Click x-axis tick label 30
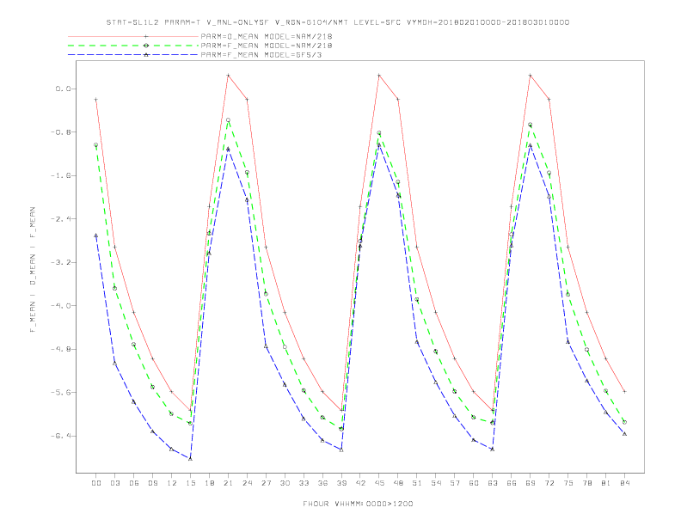The image size is (681, 526). click(x=285, y=483)
